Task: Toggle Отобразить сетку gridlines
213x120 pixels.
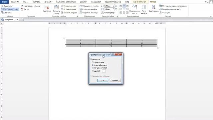Action: [10, 9]
